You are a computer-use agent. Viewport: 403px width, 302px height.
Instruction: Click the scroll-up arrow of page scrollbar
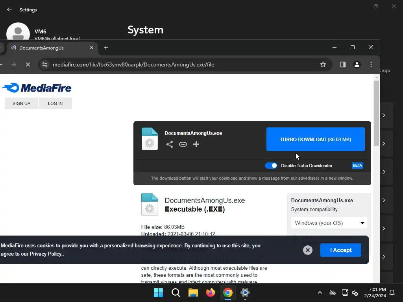pos(376,77)
